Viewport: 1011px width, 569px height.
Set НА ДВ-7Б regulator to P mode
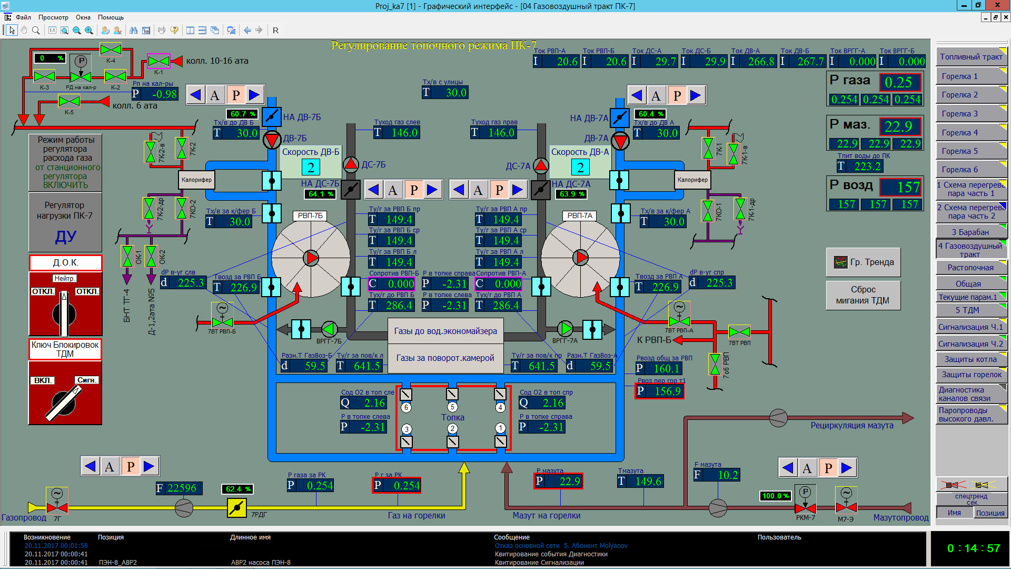click(x=235, y=95)
